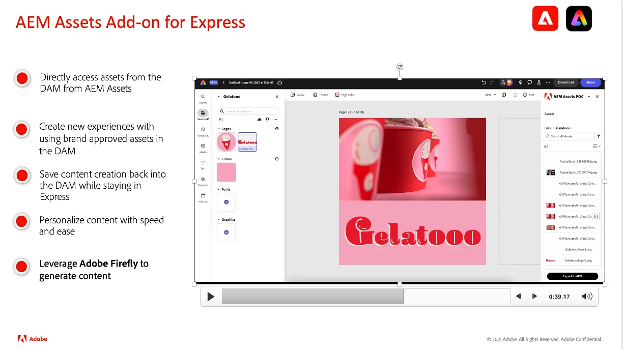Viewport: 623px width, 350px height.
Task: Click Add title next to Page 1/1
Action: (x=359, y=112)
